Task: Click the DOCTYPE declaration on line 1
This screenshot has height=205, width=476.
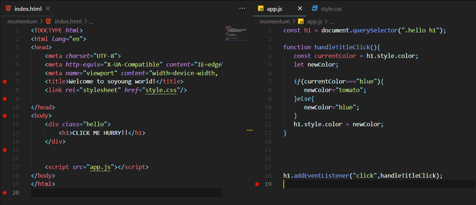Action: [x=57, y=30]
